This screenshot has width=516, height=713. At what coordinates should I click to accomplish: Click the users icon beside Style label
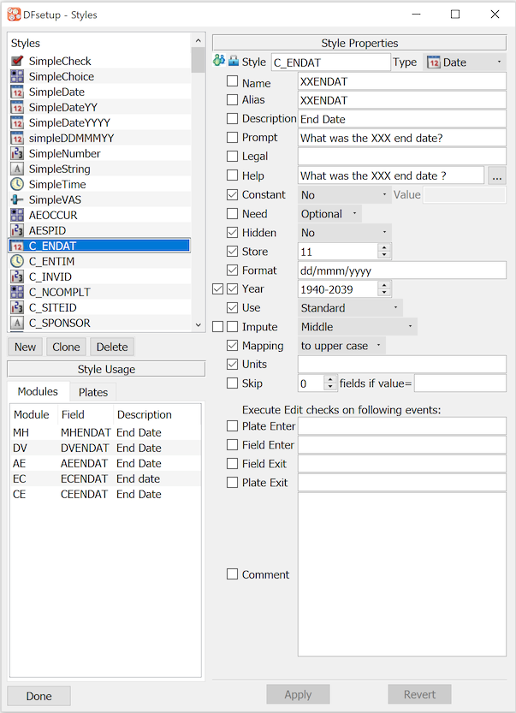pos(218,62)
